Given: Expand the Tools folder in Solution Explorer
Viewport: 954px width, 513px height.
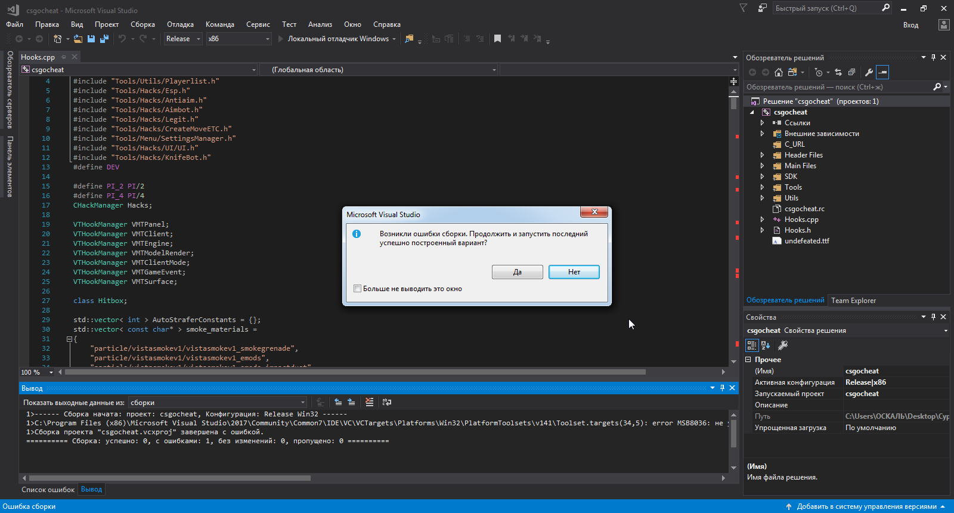Looking at the screenshot, I should [x=762, y=187].
